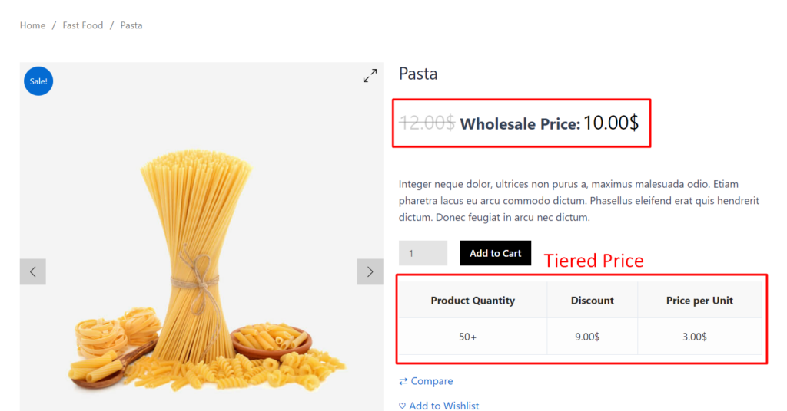The image size is (787, 411).
Task: Click the blue Sale! badge
Action: 38,81
